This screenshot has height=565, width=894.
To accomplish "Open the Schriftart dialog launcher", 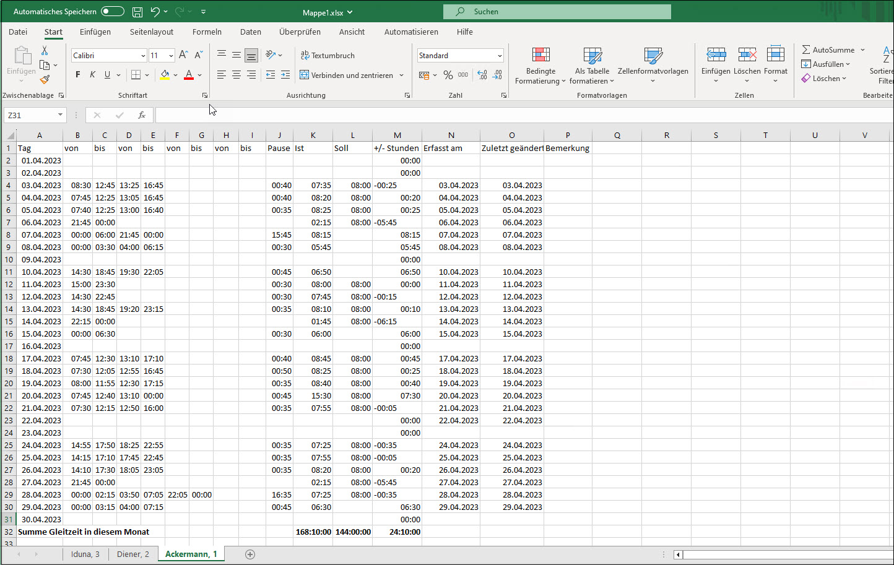I will coord(205,96).
